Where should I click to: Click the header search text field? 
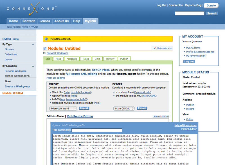pyautogui.click(x=190, y=13)
